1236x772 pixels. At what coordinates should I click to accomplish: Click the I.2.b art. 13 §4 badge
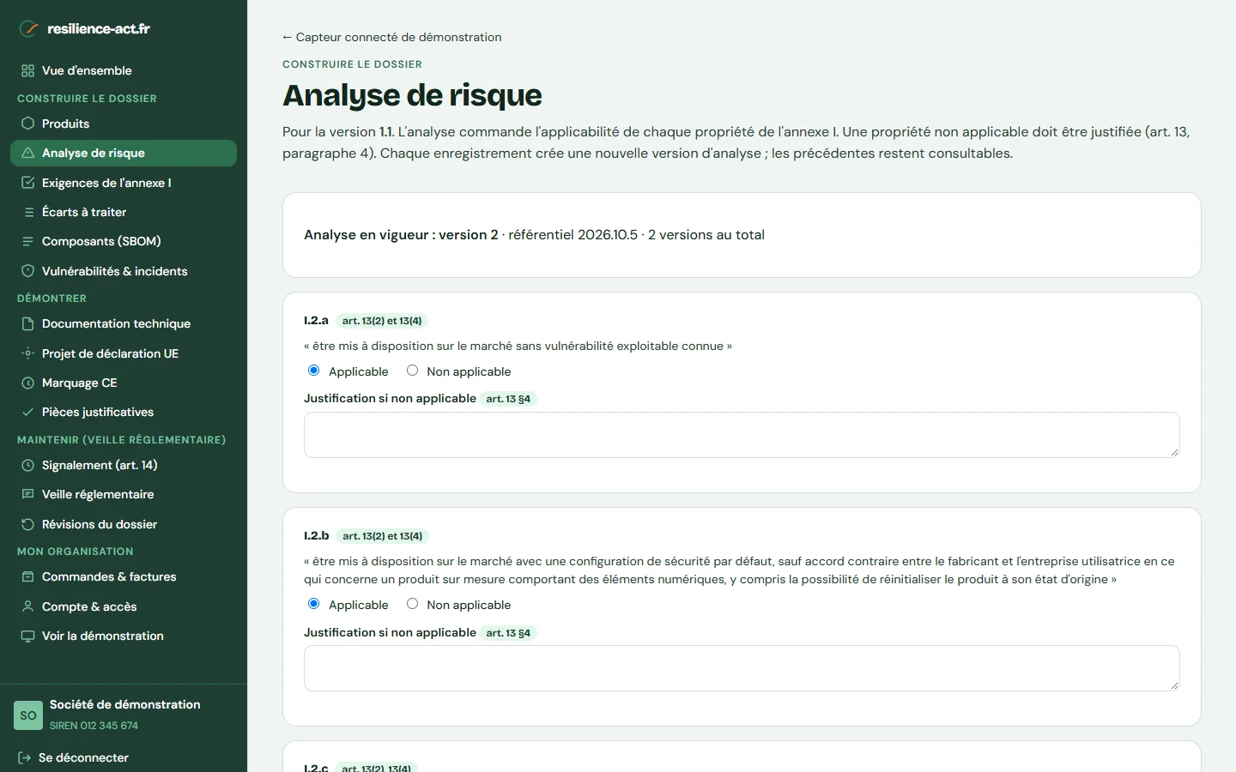click(508, 633)
